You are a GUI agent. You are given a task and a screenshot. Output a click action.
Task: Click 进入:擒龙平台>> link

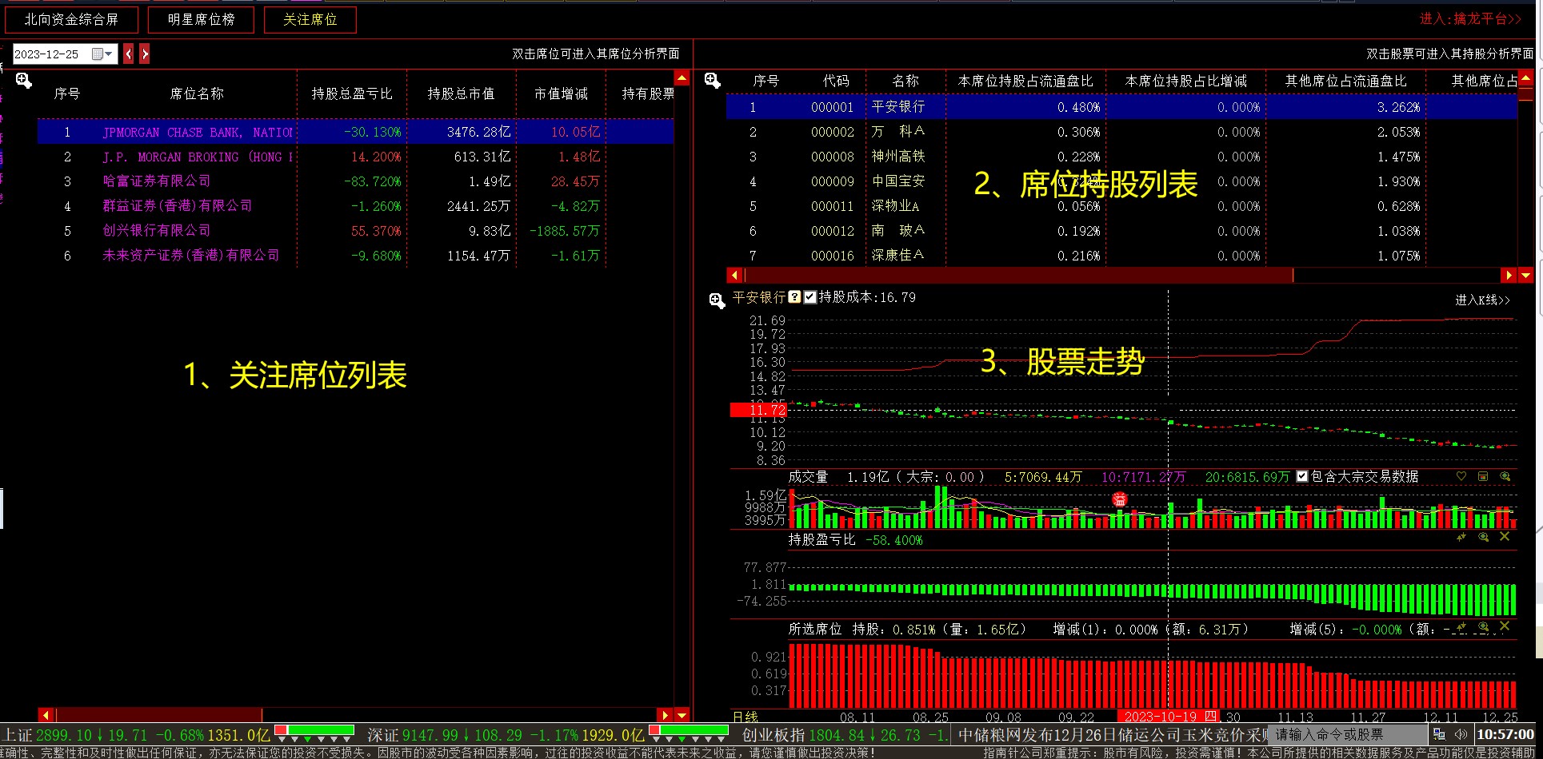tap(1470, 19)
